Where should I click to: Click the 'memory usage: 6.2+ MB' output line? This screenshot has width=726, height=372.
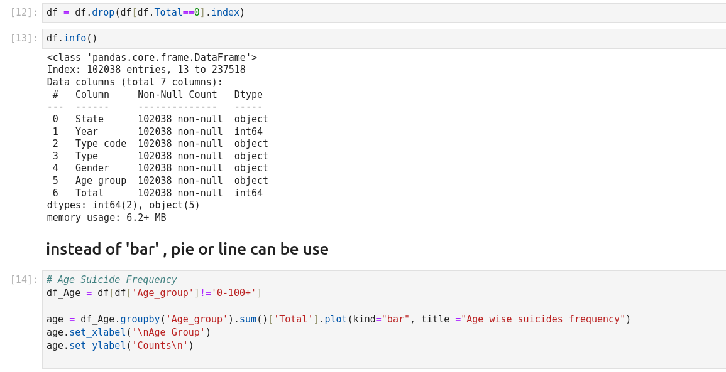[106, 218]
